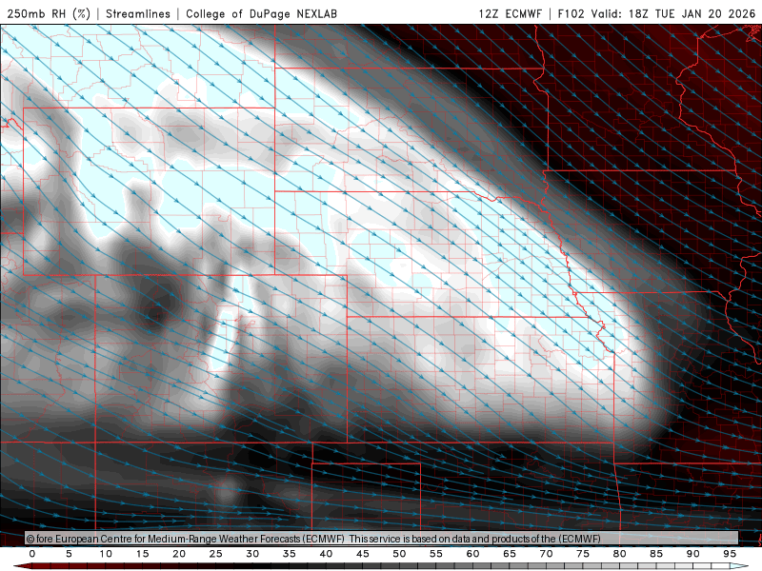Click the colorbar label '30'
762x571 pixels.
tap(252, 554)
